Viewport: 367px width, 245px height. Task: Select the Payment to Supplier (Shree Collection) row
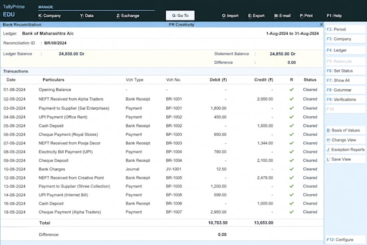(162, 186)
